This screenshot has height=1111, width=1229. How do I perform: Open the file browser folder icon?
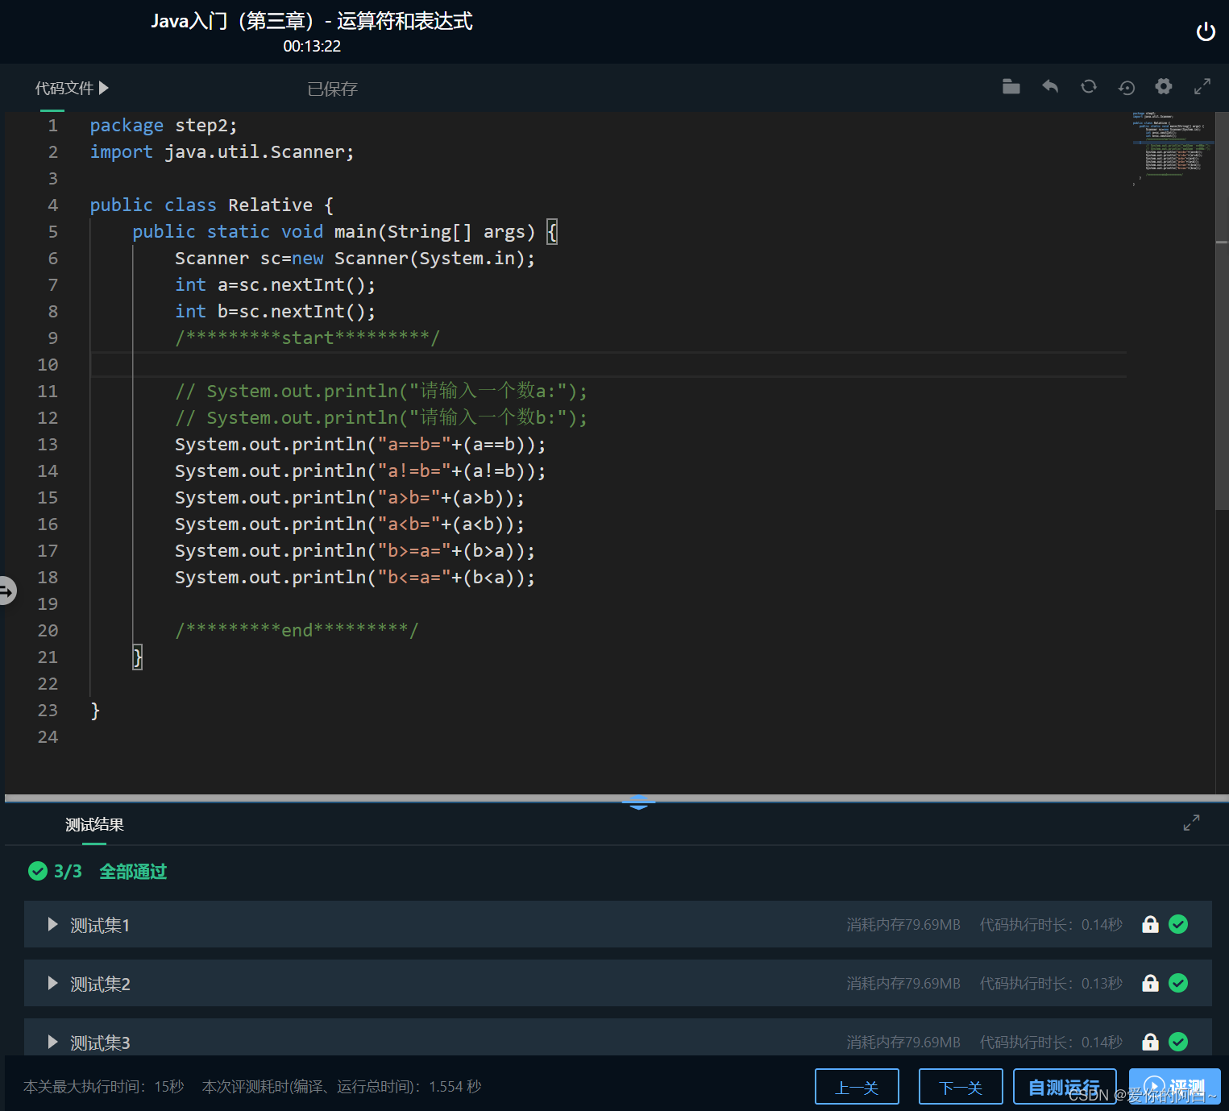[1011, 86]
